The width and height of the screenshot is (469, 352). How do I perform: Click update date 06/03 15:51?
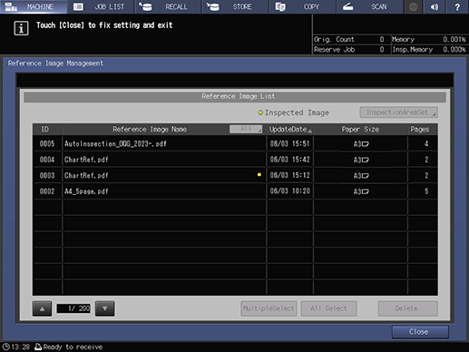tap(289, 143)
